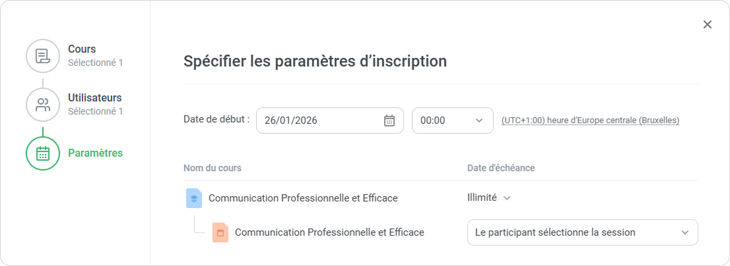Go to the Utilisateurs step label
Image resolution: width=730 pixels, height=266 pixels.
(x=94, y=98)
